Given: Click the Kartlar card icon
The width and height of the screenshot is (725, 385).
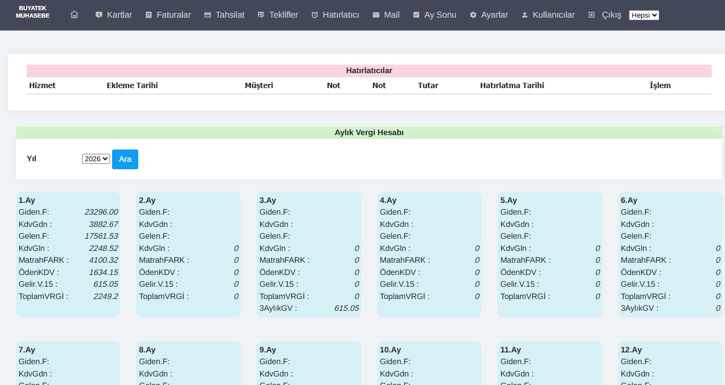Looking at the screenshot, I should tap(99, 15).
